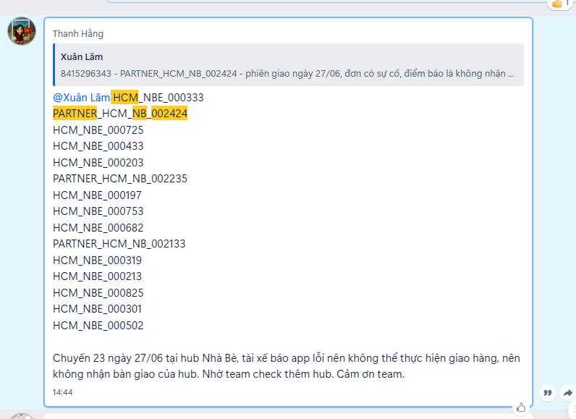
Task: Click the text HCM_NBE_000333
Action: tap(158, 98)
